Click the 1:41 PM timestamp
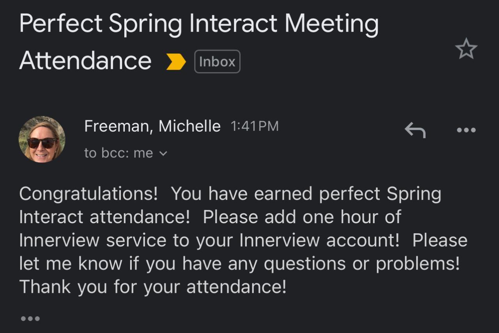The height and width of the screenshot is (333, 499). click(x=255, y=126)
